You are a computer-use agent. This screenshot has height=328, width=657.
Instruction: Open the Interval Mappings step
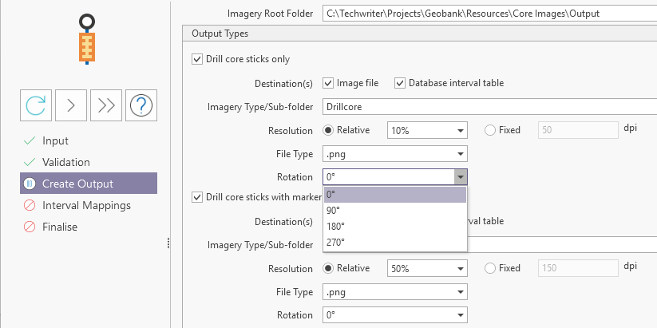pos(86,205)
